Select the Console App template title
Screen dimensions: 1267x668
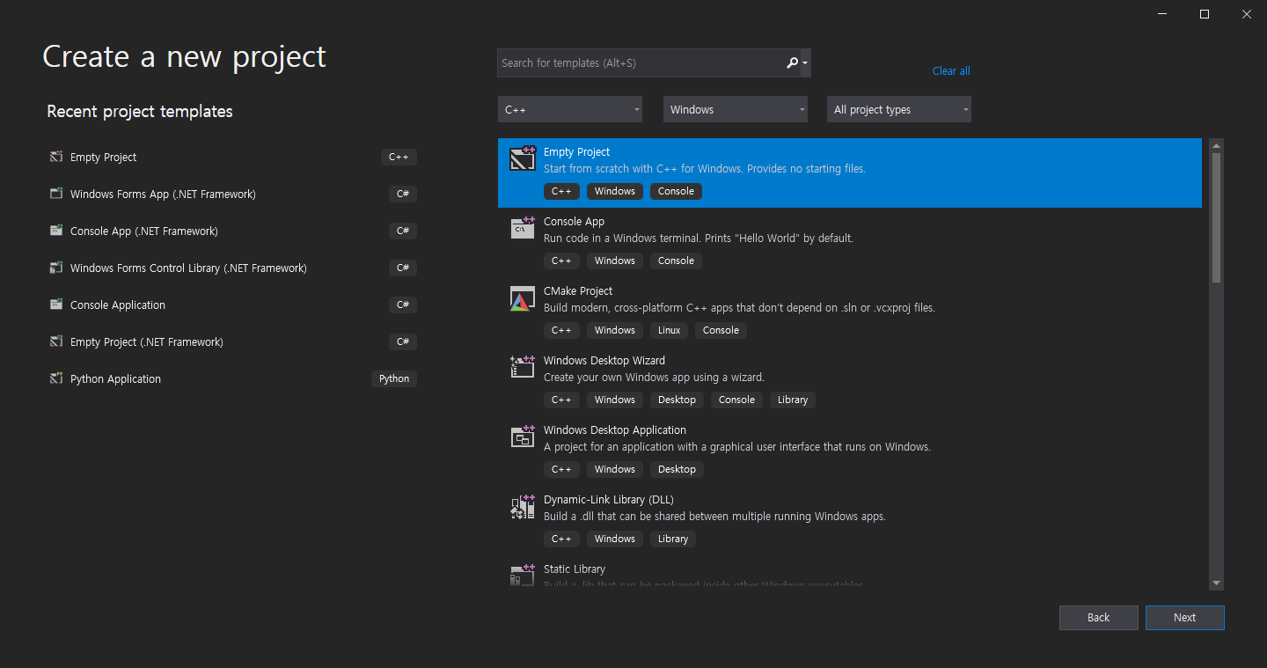coord(574,222)
